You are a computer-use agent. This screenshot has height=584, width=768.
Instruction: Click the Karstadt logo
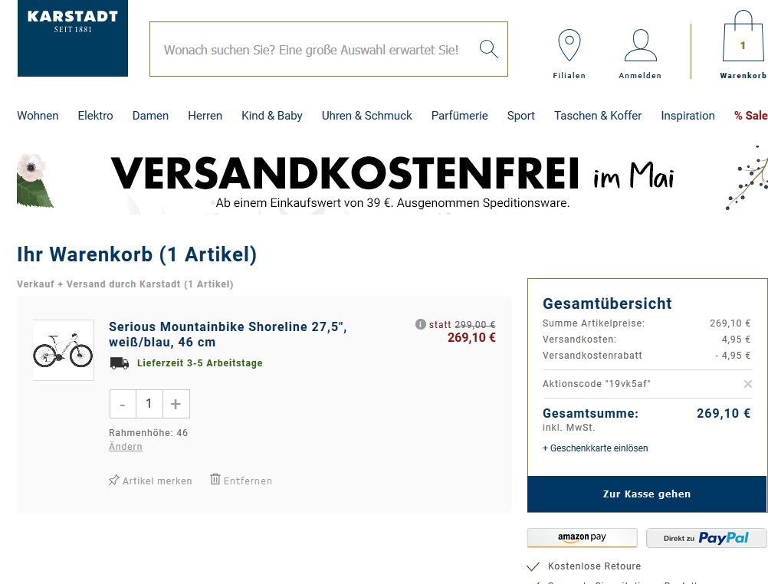pyautogui.click(x=73, y=38)
